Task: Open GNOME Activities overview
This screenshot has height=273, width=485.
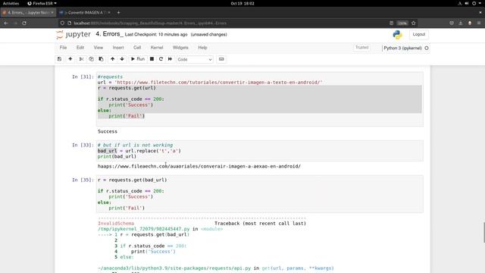Action: tap(11, 3)
